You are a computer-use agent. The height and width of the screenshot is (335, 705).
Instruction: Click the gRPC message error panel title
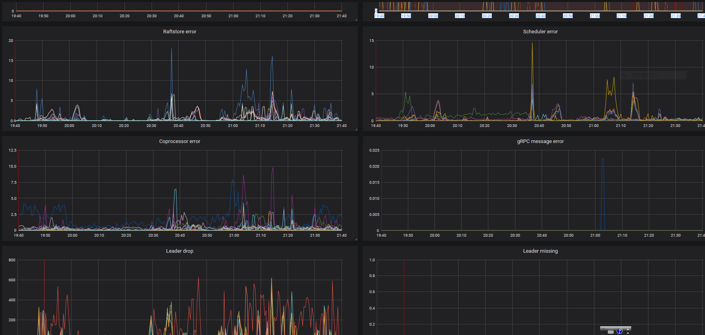point(540,141)
